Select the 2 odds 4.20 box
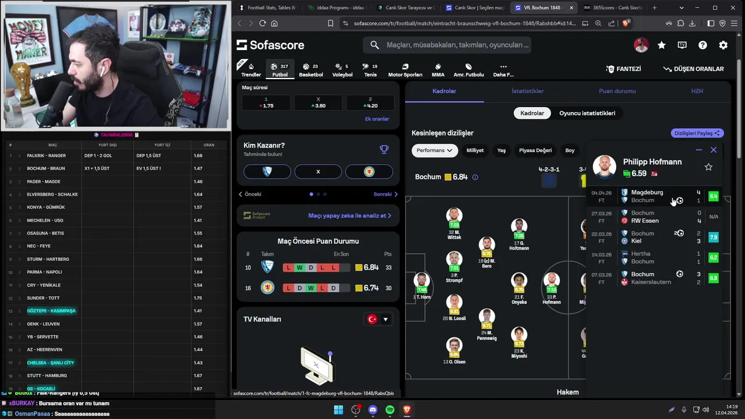 370,103
